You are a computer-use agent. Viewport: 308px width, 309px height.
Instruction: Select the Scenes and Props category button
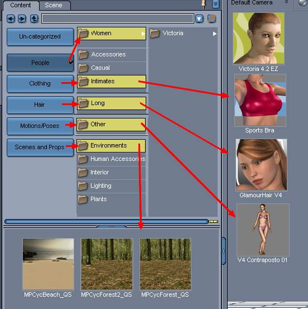[x=40, y=147]
